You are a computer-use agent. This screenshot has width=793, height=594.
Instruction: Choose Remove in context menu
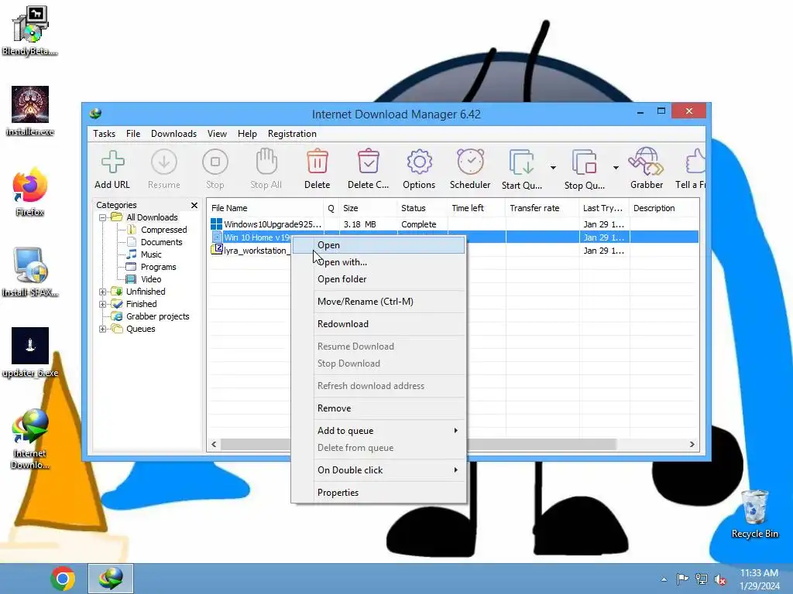tap(378, 408)
